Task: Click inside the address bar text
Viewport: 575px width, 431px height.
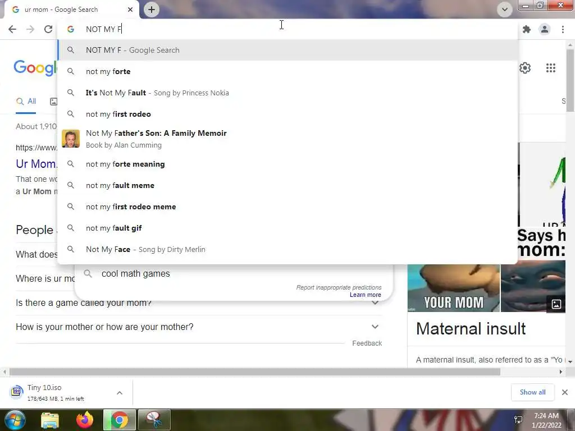Action: point(104,29)
